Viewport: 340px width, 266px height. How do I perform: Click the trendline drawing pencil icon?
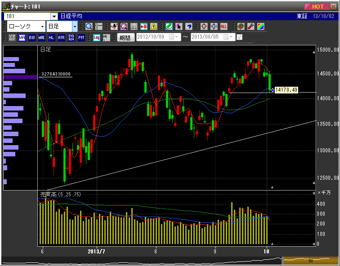point(169,27)
